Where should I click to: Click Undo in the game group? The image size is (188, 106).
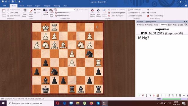pyautogui.click(x=37, y=10)
